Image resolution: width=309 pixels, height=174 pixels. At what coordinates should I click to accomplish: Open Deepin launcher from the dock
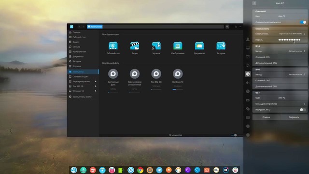point(74,170)
